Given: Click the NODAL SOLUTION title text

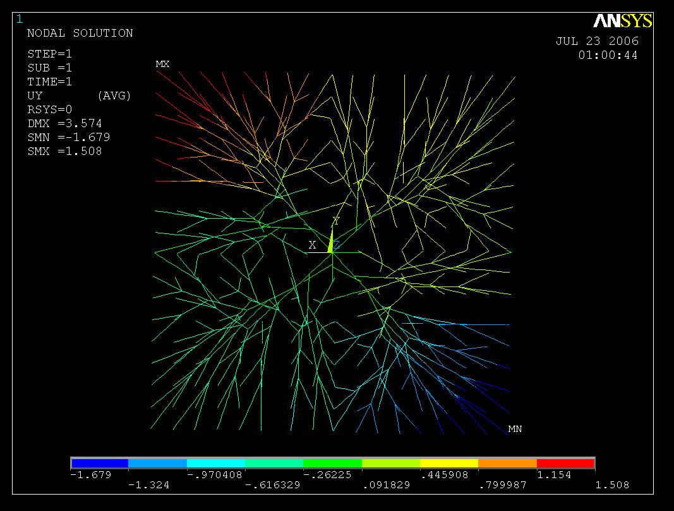Looking at the screenshot, I should tap(80, 33).
